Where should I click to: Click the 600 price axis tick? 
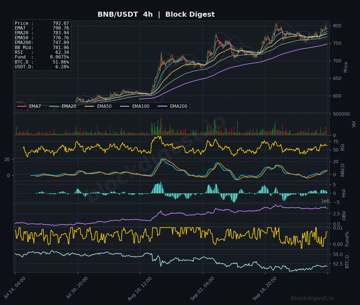(337, 96)
